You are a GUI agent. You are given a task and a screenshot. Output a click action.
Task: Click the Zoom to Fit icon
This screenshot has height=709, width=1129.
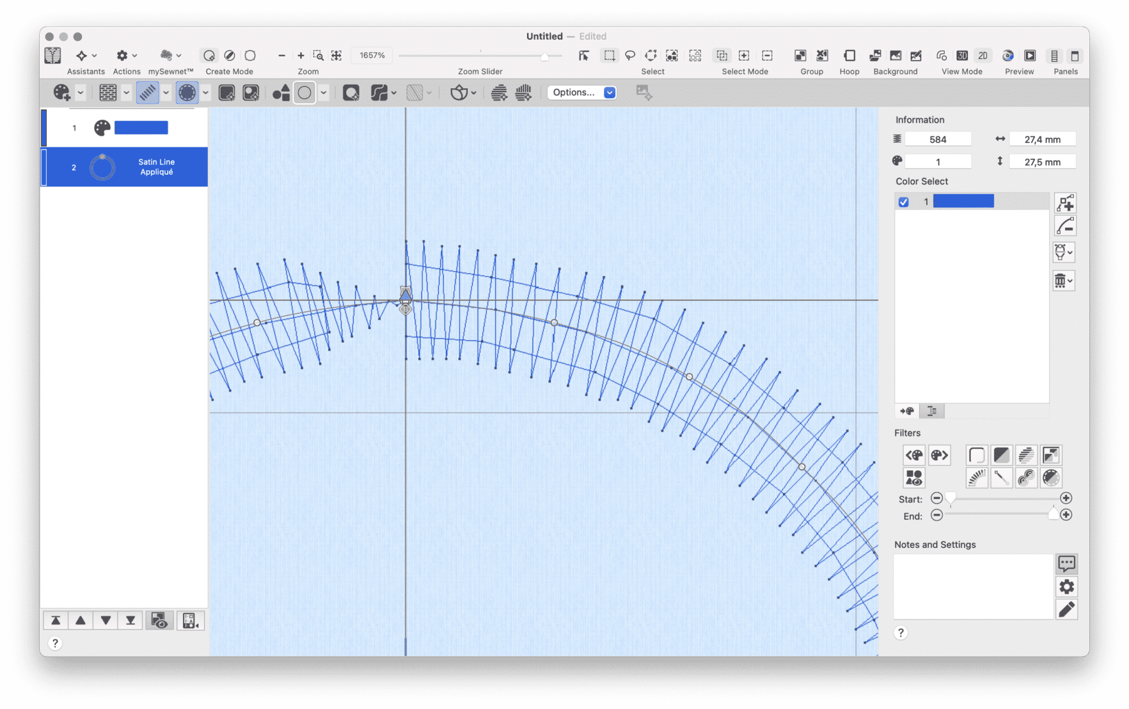[x=336, y=56]
